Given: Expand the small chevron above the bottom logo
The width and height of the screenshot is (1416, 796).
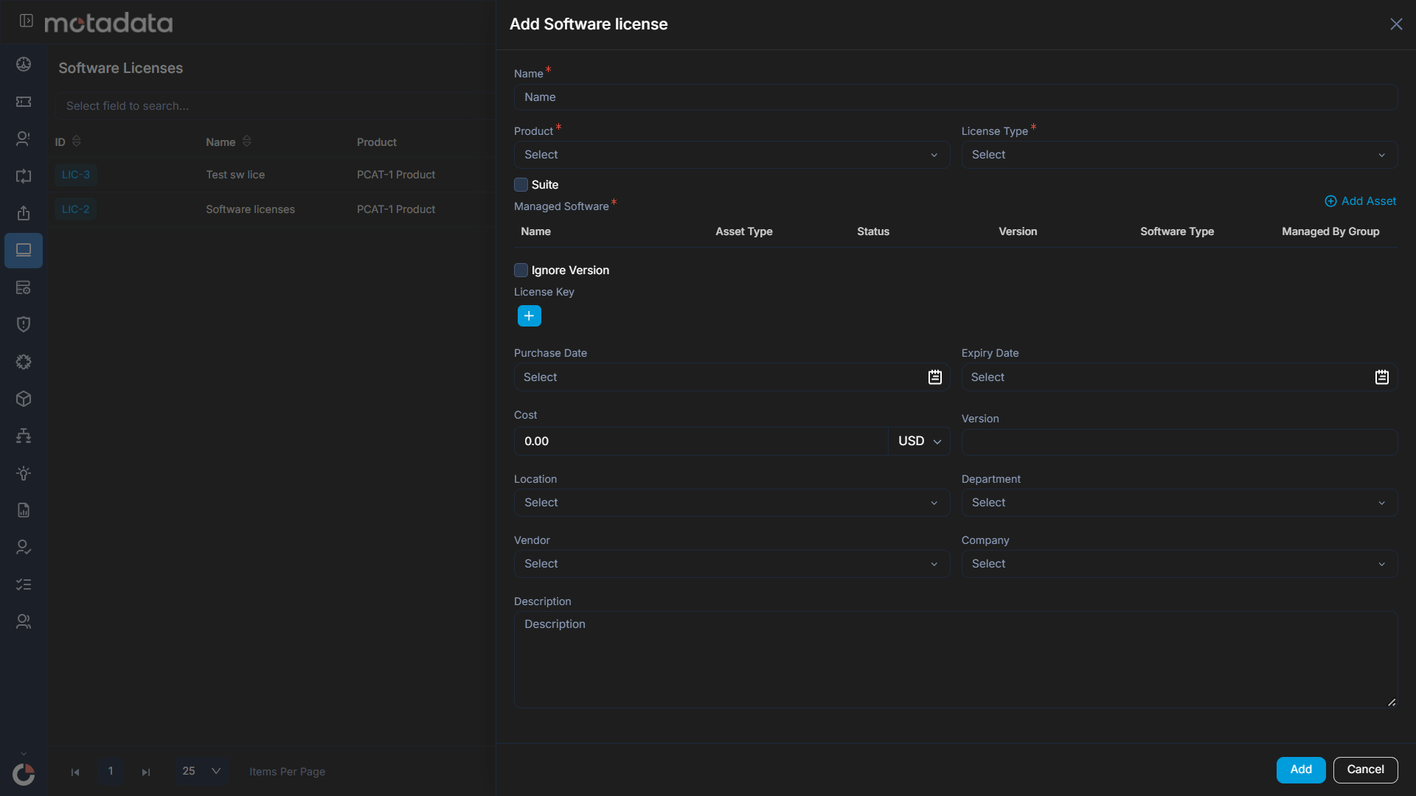Looking at the screenshot, I should 24,754.
